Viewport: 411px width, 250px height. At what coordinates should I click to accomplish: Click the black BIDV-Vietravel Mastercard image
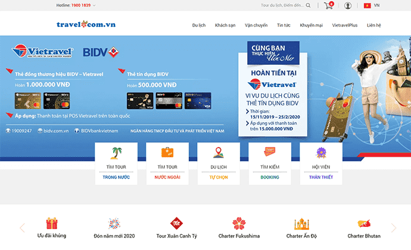pyautogui.click(x=57, y=101)
